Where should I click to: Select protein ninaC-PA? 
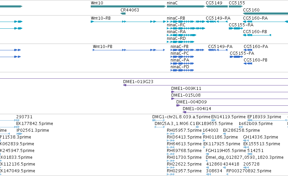182,64
